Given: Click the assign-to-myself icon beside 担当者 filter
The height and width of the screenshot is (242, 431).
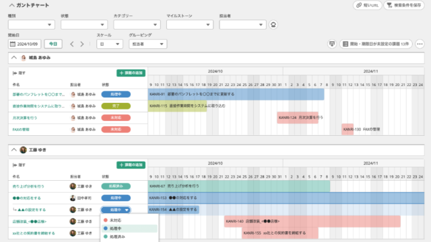Looking at the screenshot, I should 273,25.
